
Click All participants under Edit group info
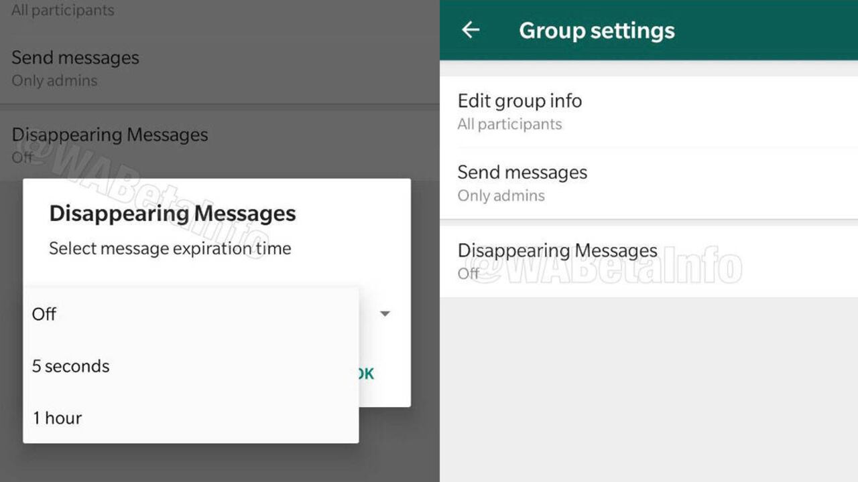pyautogui.click(x=509, y=125)
